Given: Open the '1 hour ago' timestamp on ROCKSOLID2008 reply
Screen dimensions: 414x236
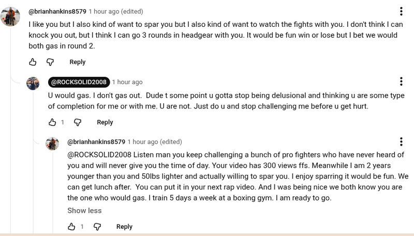Looking at the screenshot, I should tap(127, 82).
